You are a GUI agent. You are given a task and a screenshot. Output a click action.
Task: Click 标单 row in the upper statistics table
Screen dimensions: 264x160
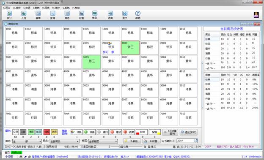click(x=232, y=39)
